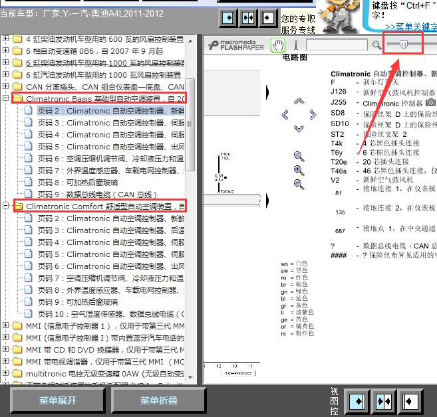Image resolution: width=437 pixels, height=417 pixels.
Task: Click tree scrollbar up arrow
Action: coord(191,41)
